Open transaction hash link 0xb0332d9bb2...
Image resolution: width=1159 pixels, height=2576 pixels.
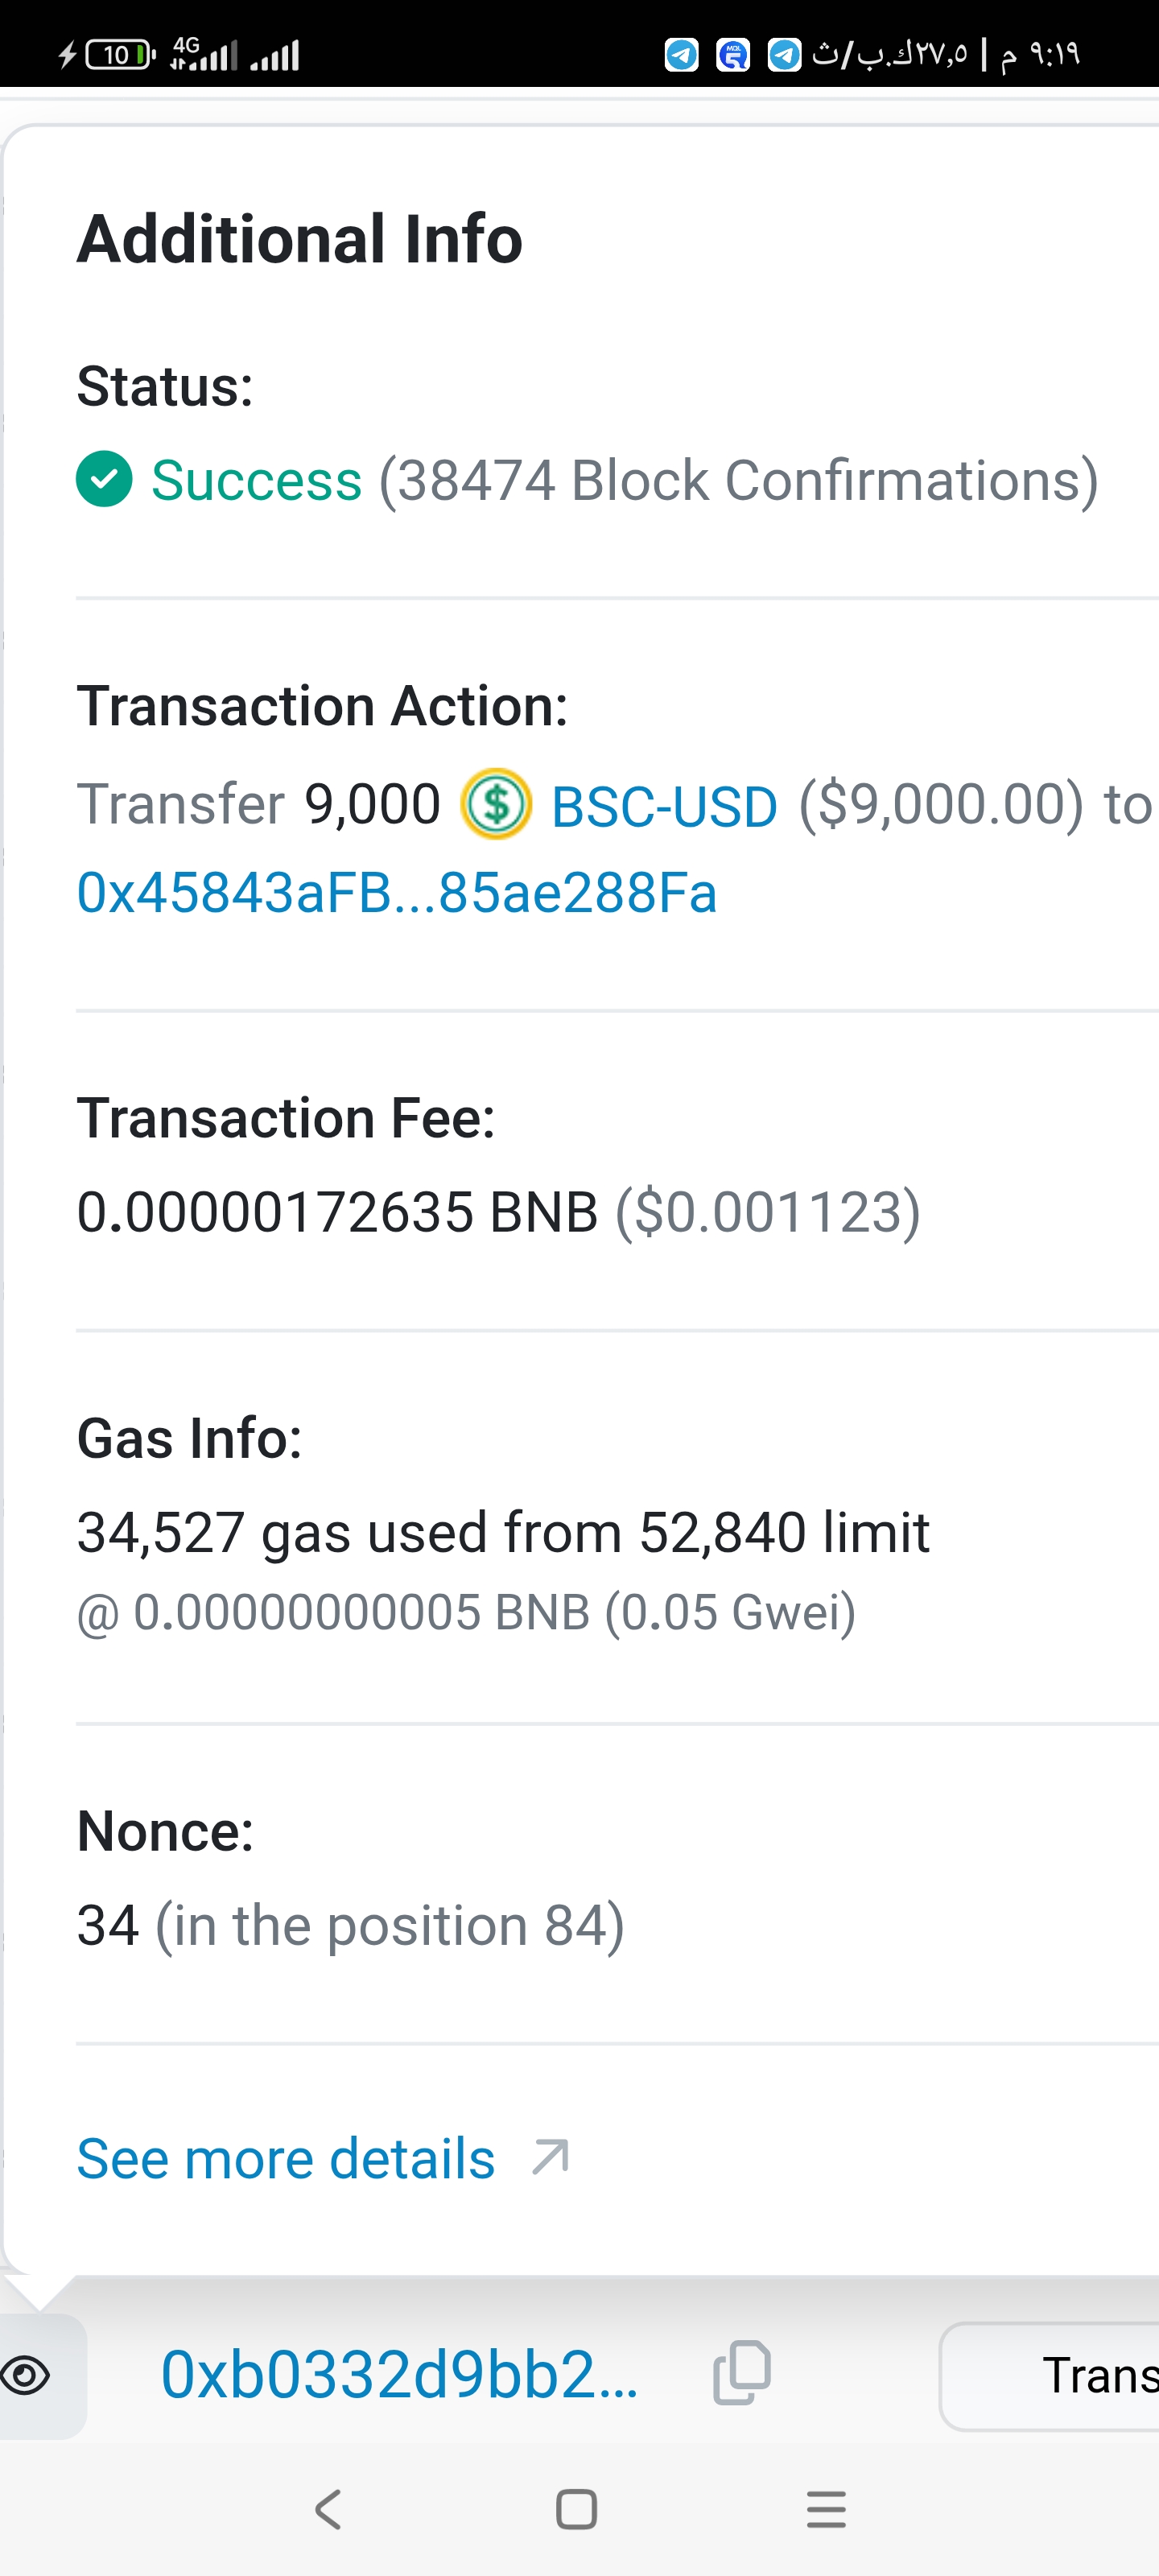point(399,2375)
